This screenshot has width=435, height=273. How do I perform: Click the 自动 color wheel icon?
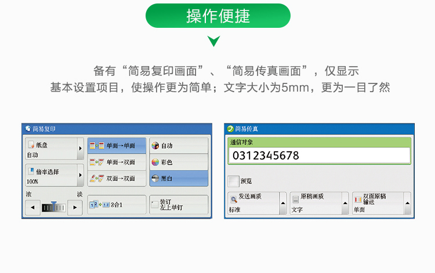pyautogui.click(x=155, y=145)
